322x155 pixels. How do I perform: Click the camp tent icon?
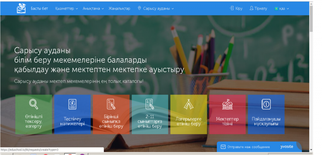188,104
